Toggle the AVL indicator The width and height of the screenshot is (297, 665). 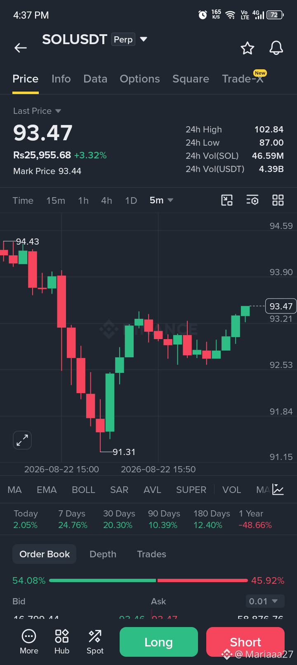pyautogui.click(x=152, y=490)
